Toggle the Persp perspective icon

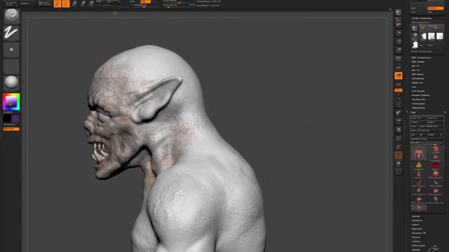pos(398,59)
